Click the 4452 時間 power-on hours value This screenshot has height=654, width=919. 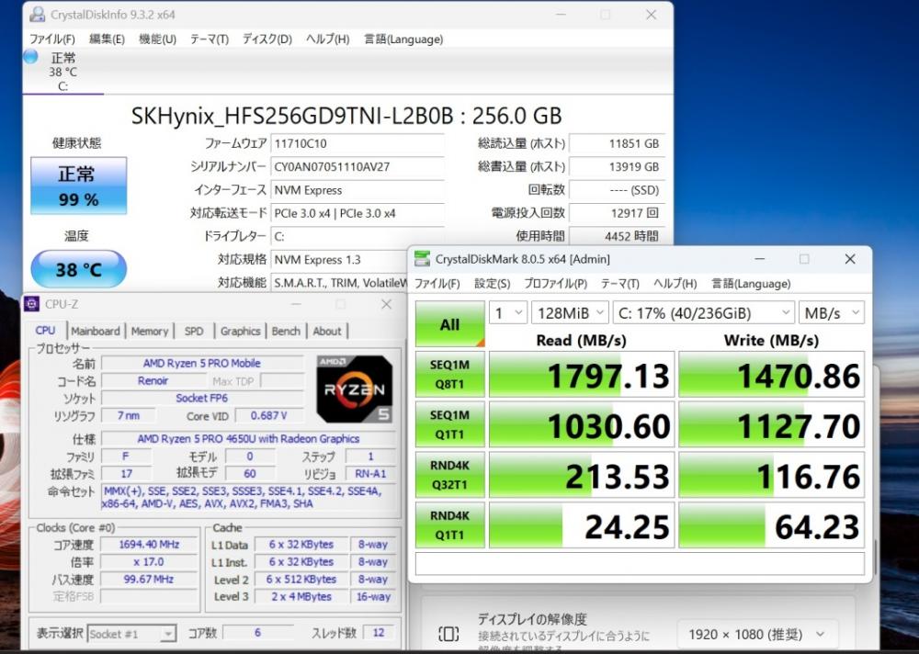pos(617,236)
